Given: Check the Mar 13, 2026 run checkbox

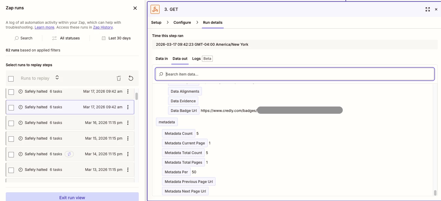Looking at the screenshot, I should tap(11, 170).
